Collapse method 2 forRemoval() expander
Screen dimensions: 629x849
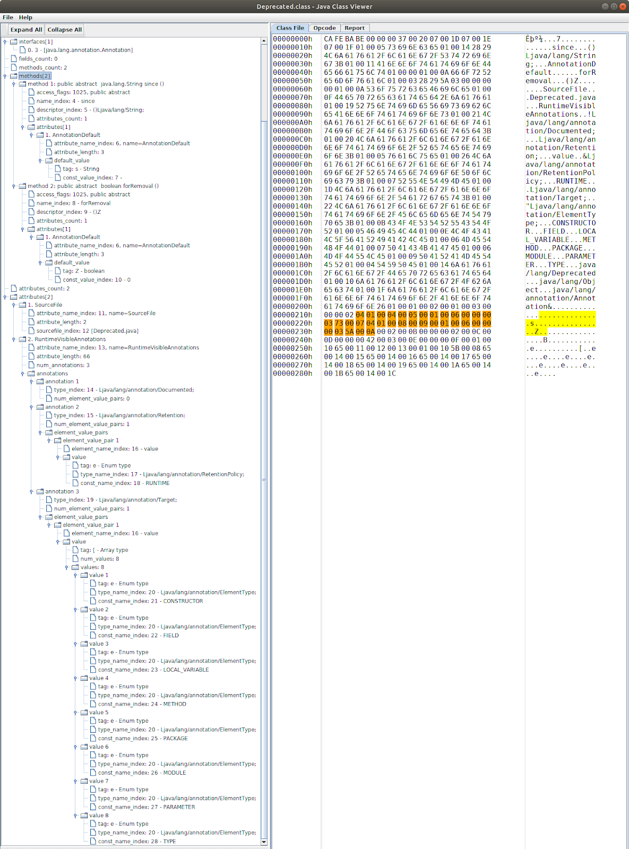14,186
